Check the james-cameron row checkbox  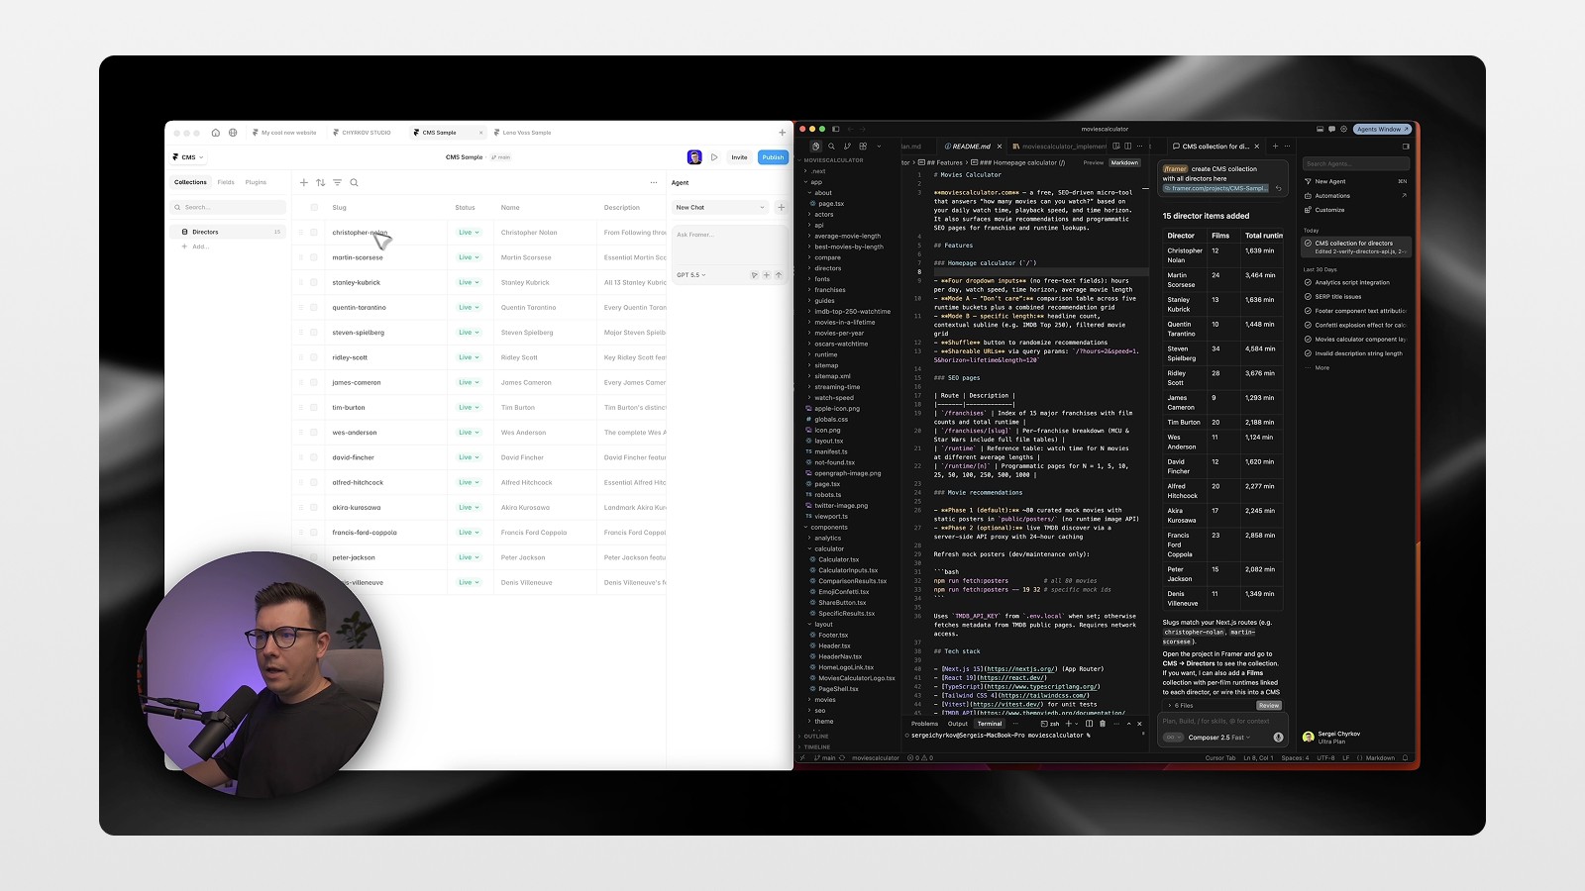tap(314, 382)
